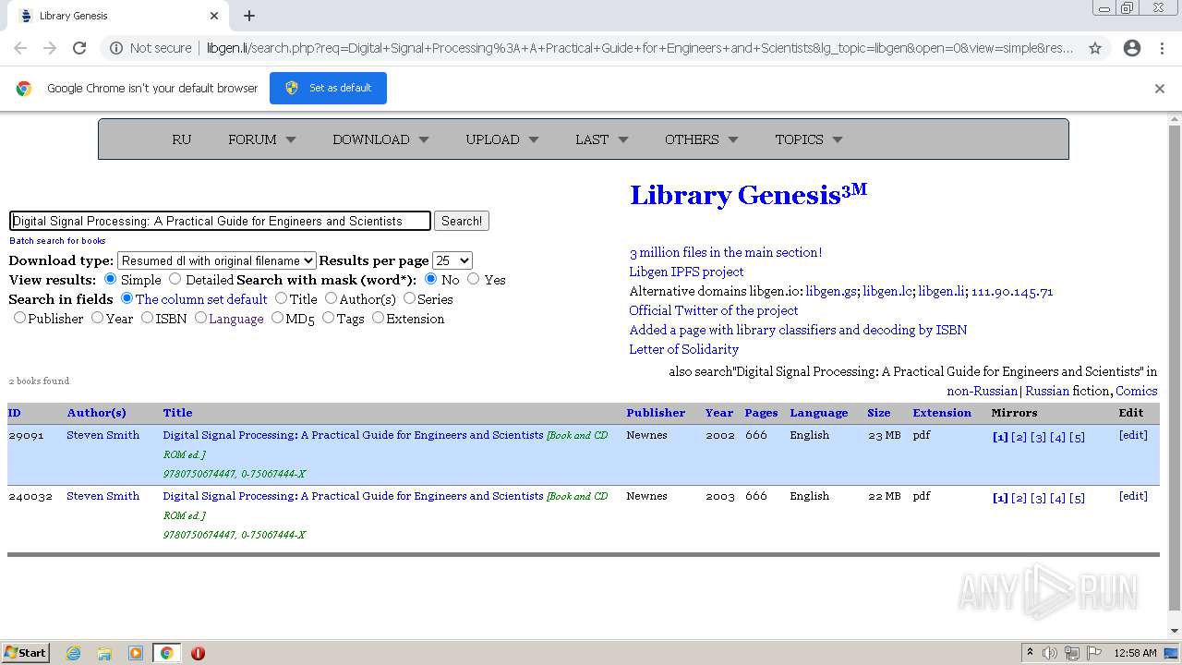
Task: Select ISBN search field radio
Action: pyautogui.click(x=147, y=318)
